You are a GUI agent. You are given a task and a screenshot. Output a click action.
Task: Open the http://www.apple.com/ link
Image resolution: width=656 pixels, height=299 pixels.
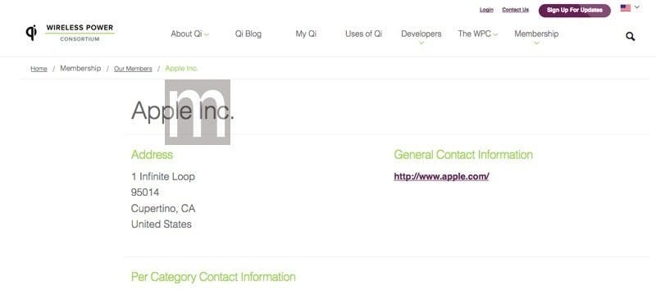(x=441, y=176)
